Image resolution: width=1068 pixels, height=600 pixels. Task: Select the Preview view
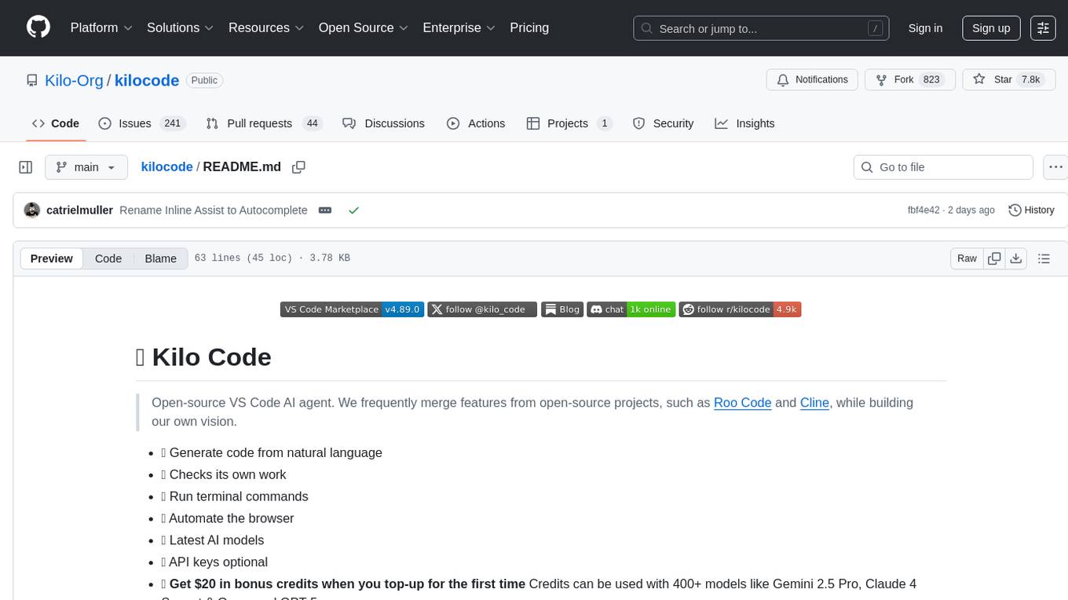[x=52, y=258]
